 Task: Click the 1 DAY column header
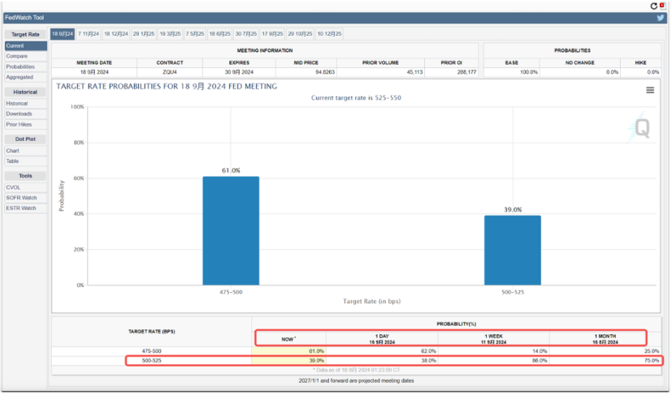(x=382, y=339)
